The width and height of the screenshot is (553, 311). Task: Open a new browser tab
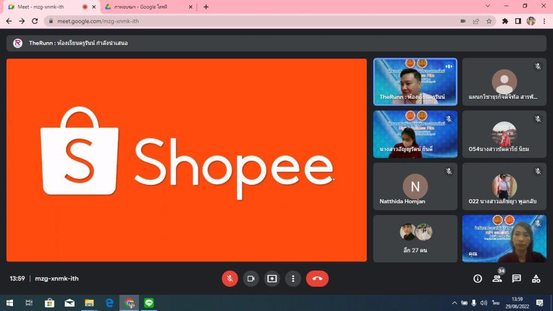pyautogui.click(x=206, y=6)
